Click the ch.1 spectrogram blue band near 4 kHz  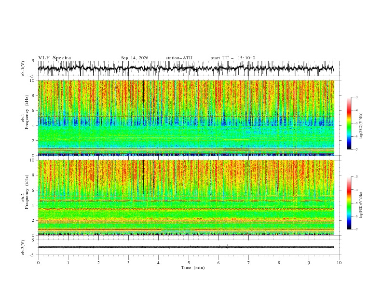click(186, 121)
